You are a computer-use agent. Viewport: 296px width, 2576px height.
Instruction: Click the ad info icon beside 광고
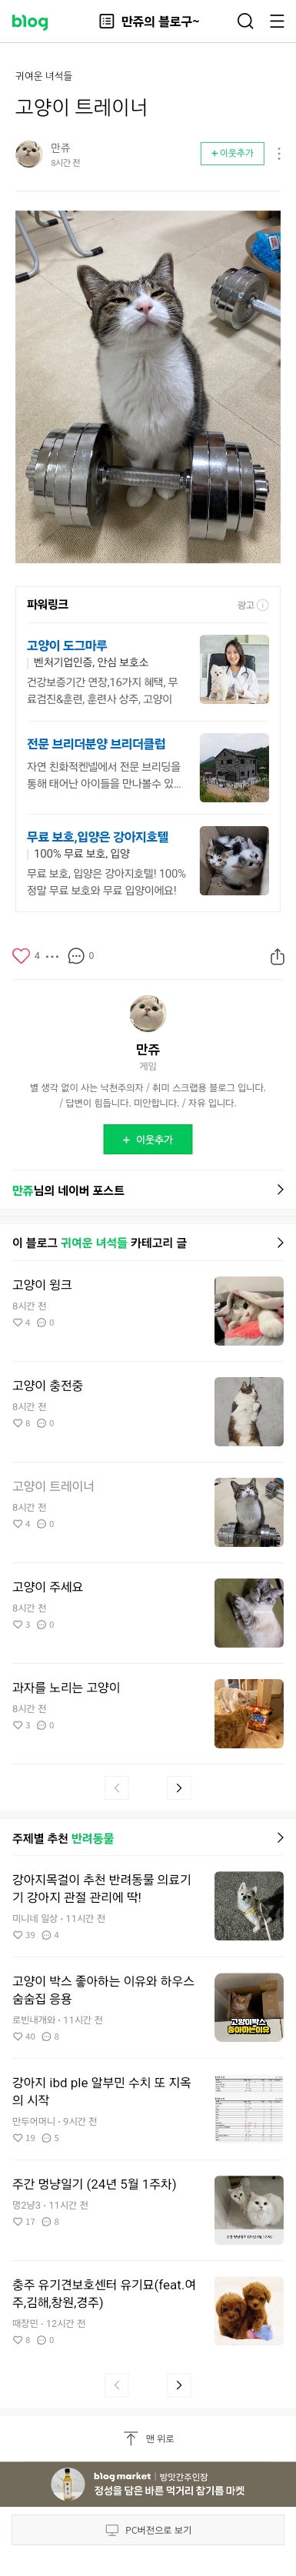coord(263,605)
